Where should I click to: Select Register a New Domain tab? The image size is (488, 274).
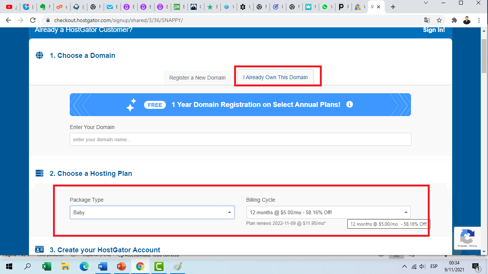pyautogui.click(x=197, y=78)
